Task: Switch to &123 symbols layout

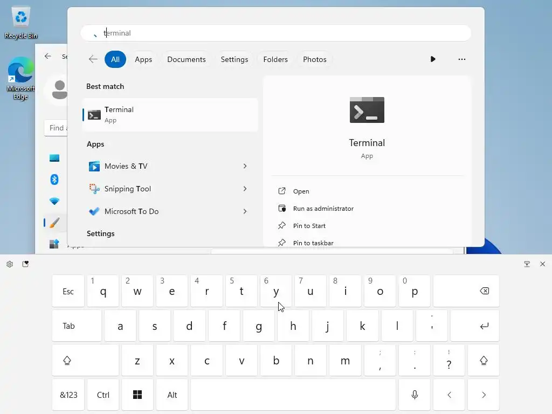Action: point(68,395)
